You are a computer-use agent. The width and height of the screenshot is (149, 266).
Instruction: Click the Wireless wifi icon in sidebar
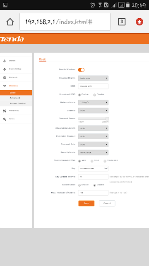tap(5, 86)
